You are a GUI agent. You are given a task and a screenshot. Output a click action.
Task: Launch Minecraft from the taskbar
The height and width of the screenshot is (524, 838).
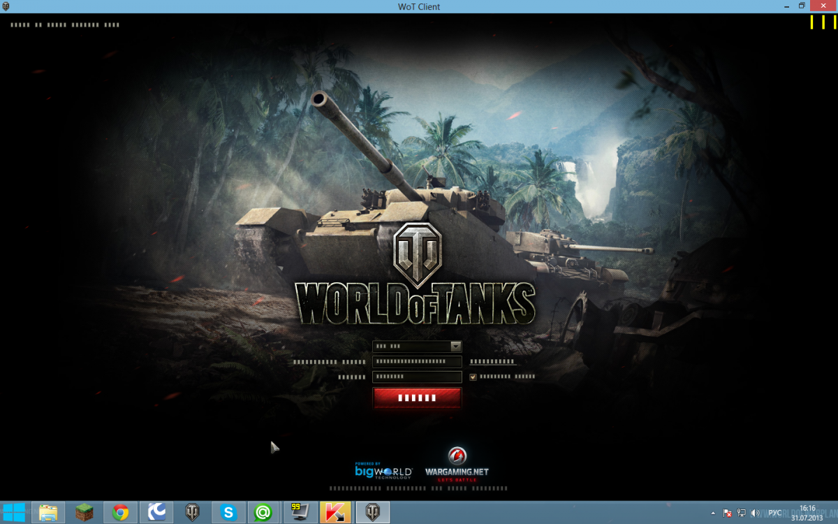tap(84, 512)
